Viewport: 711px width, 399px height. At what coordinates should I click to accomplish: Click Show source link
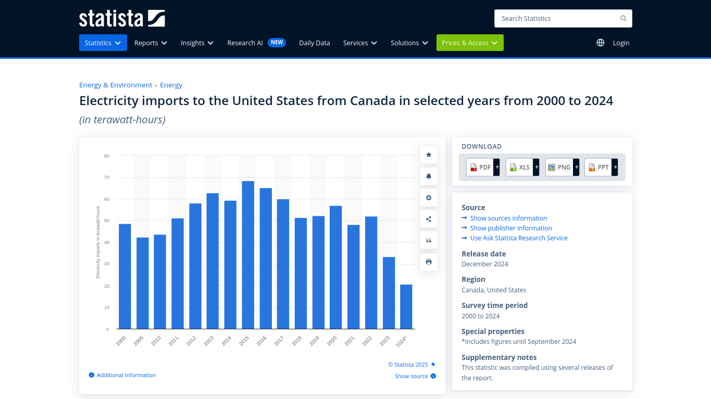click(411, 376)
